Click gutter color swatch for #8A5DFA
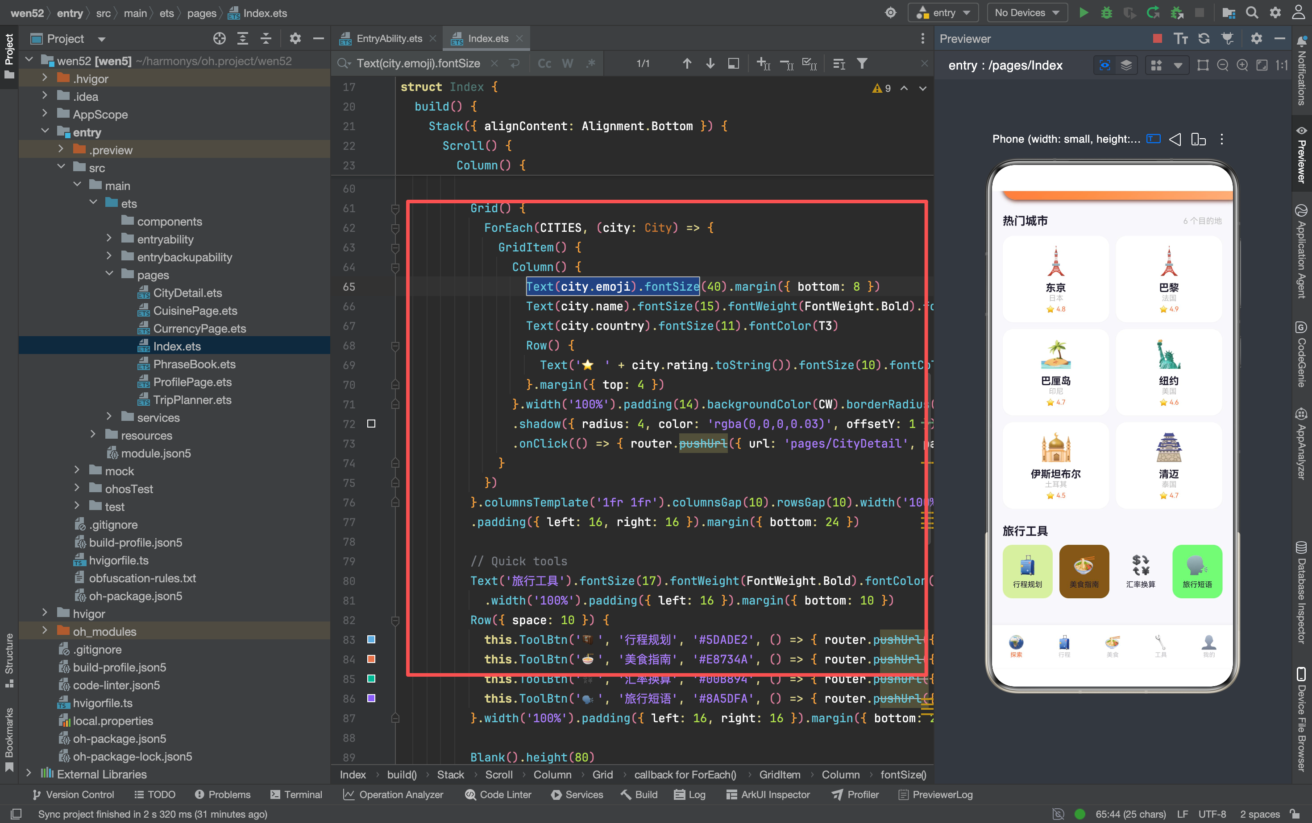This screenshot has width=1312, height=823. [x=371, y=698]
